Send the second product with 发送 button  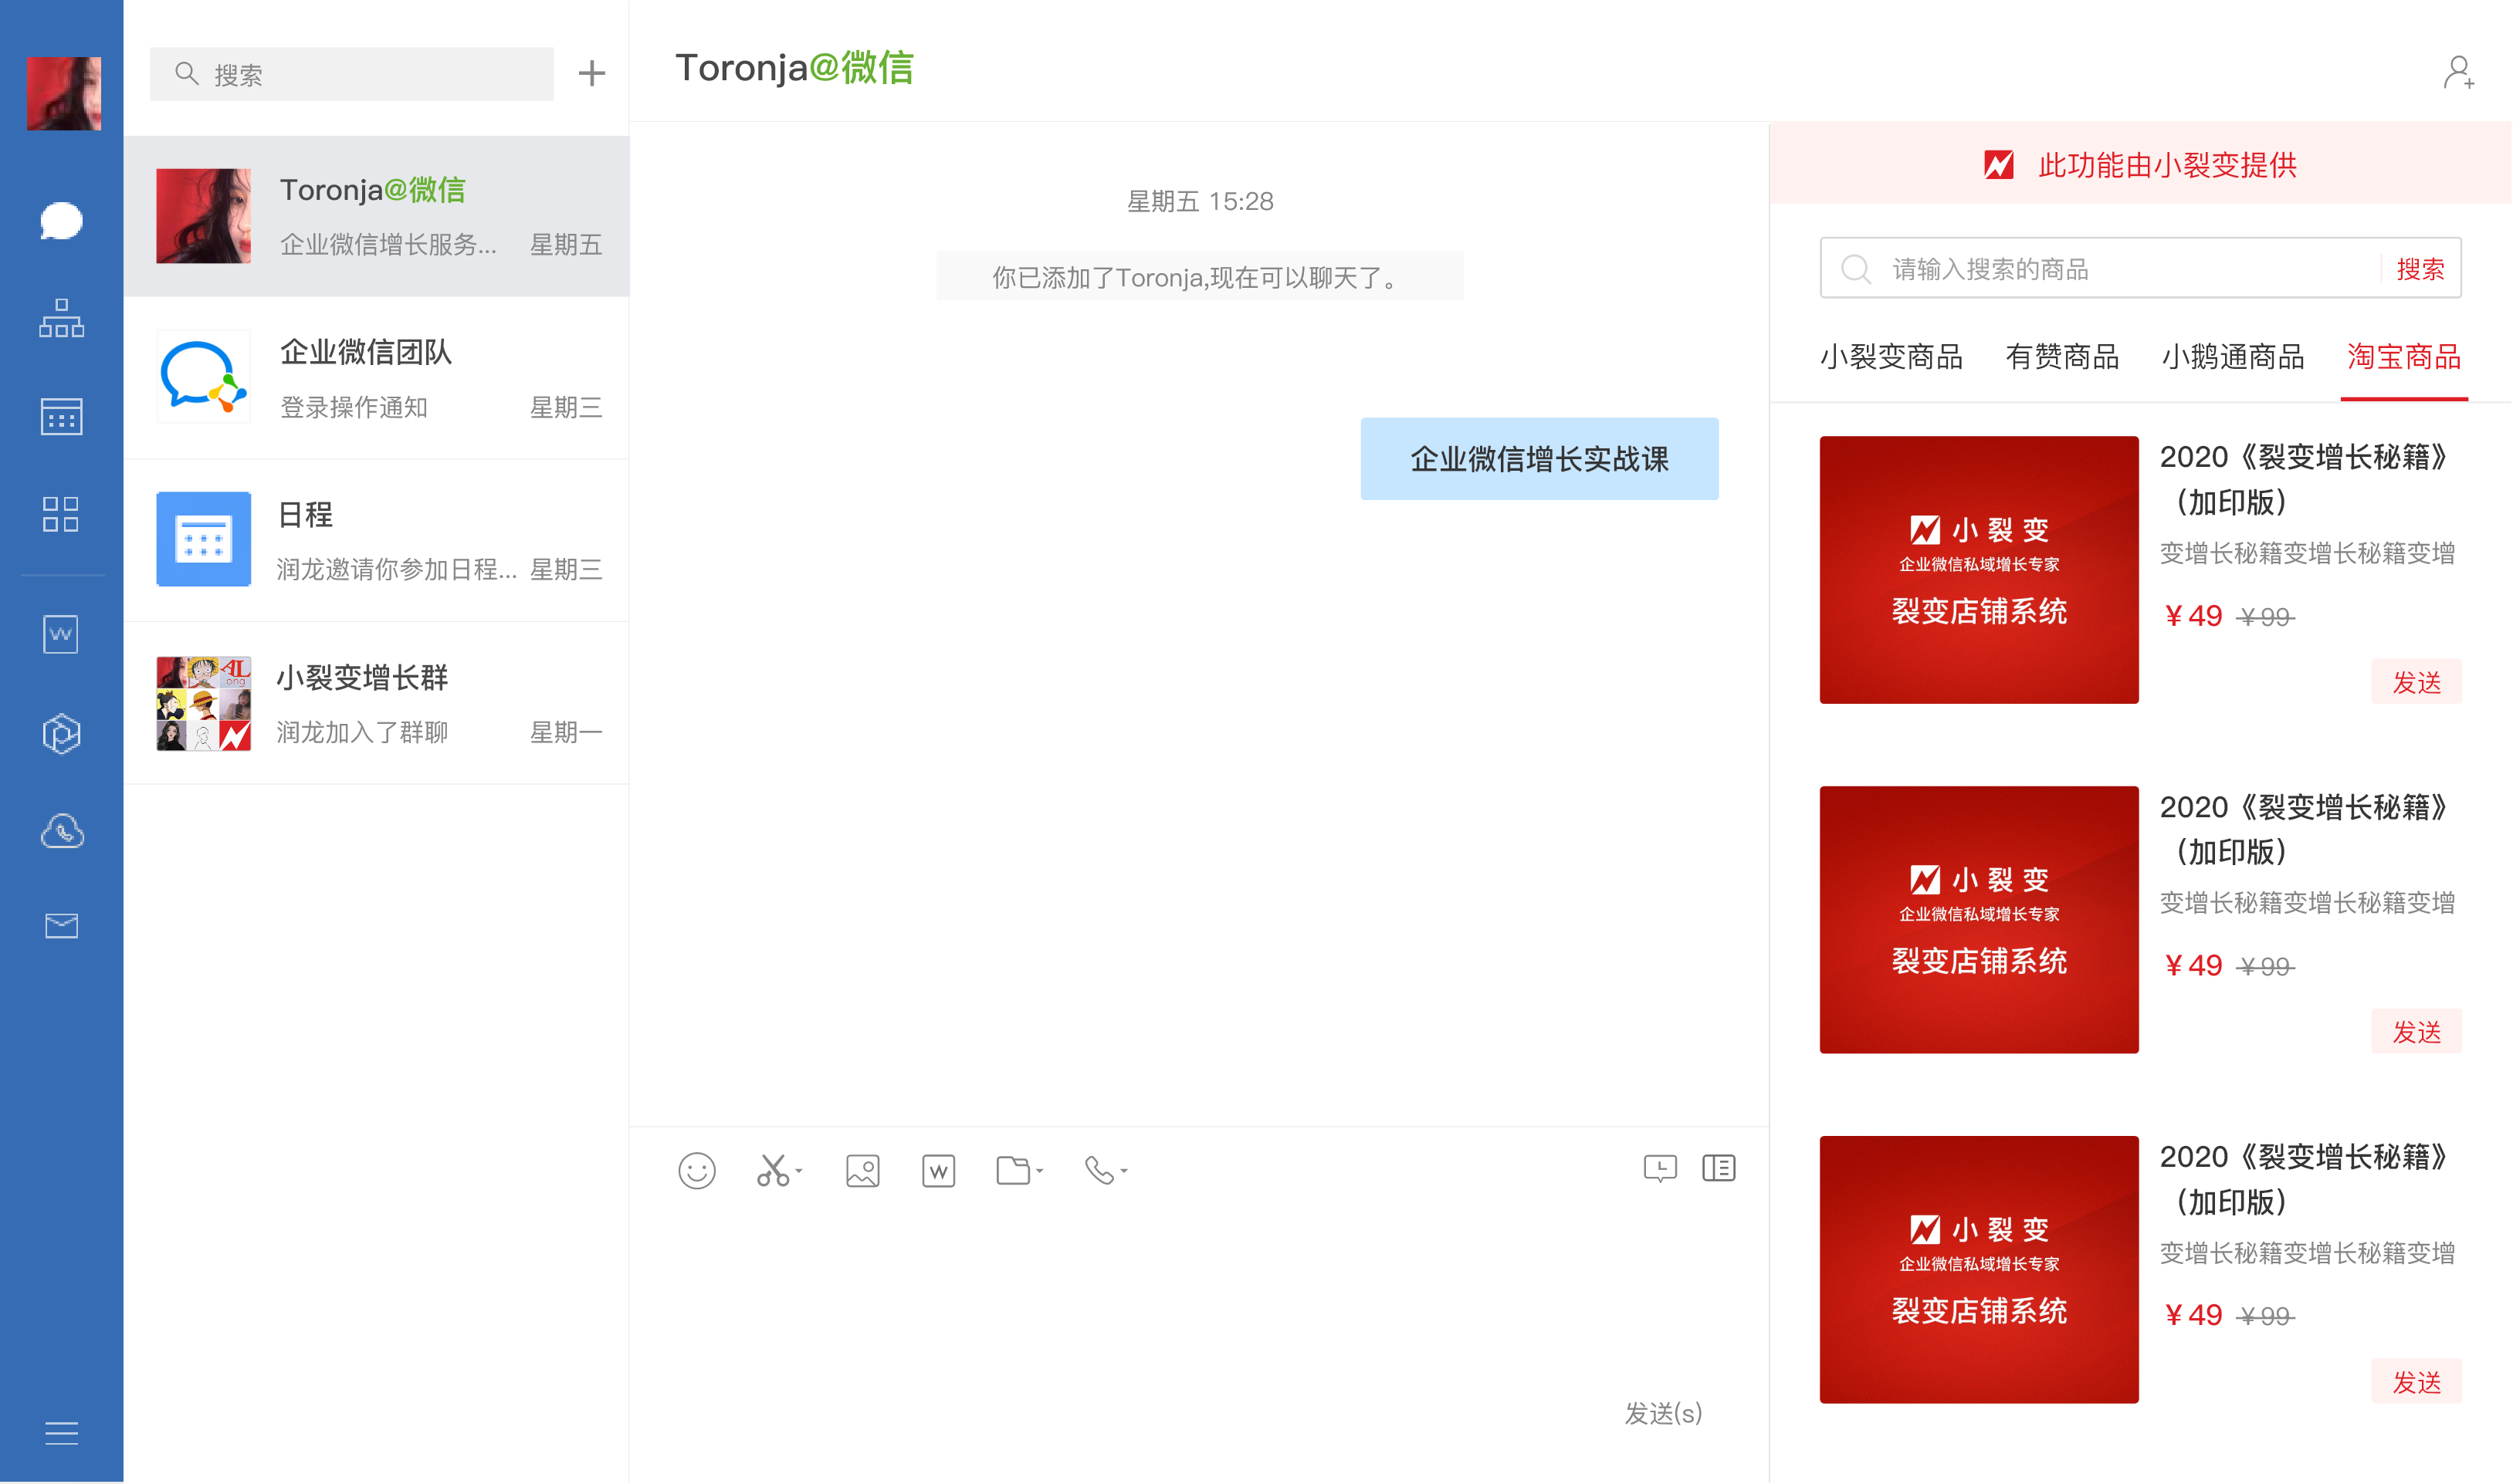(2417, 1031)
